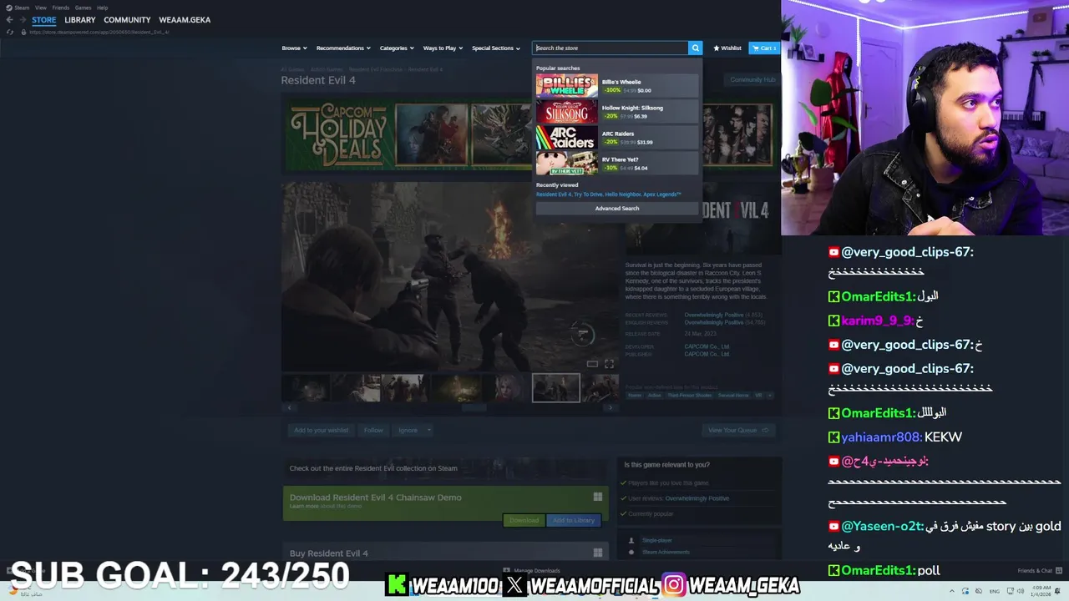Expand the Browse dropdown
The image size is (1069, 601).
pos(294,48)
